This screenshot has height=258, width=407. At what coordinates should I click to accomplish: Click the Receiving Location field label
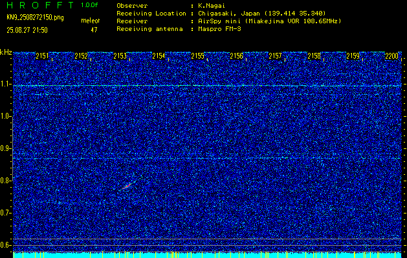(x=151, y=13)
